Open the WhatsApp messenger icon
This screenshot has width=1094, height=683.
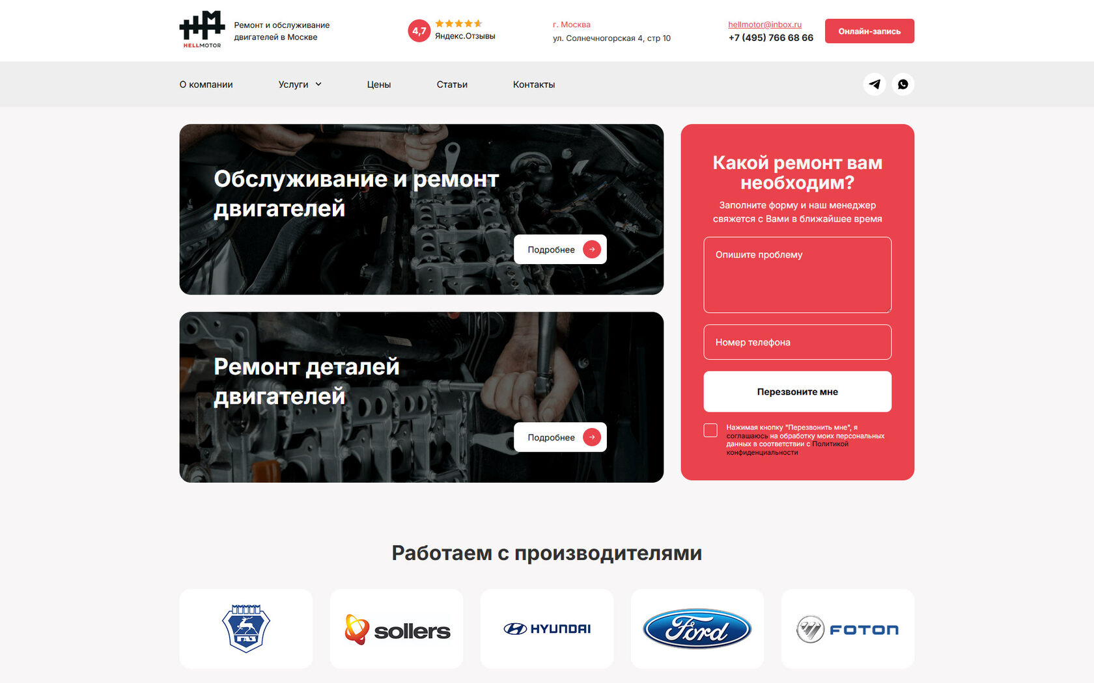pos(903,85)
